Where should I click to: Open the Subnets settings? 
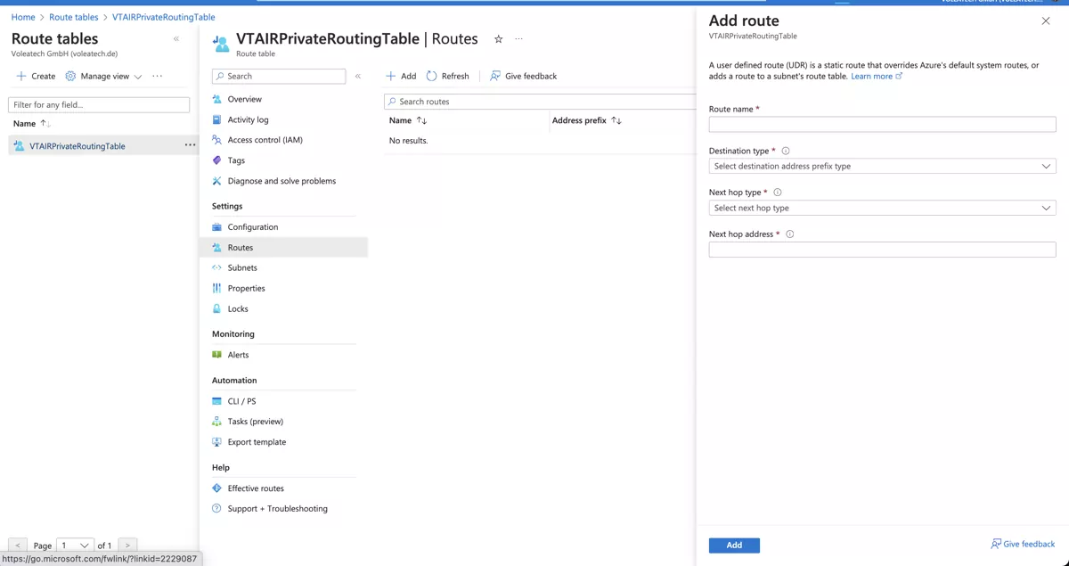click(x=243, y=267)
